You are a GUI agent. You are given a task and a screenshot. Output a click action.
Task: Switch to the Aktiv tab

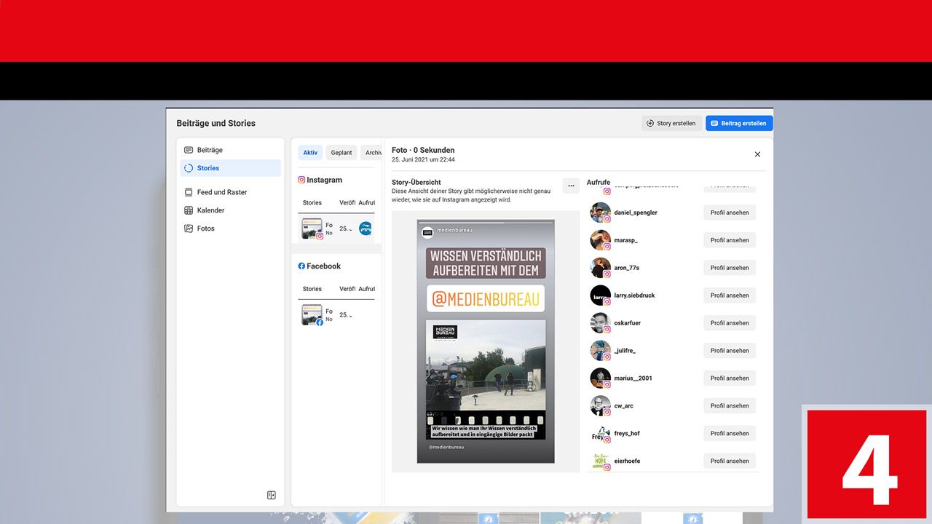pyautogui.click(x=310, y=153)
